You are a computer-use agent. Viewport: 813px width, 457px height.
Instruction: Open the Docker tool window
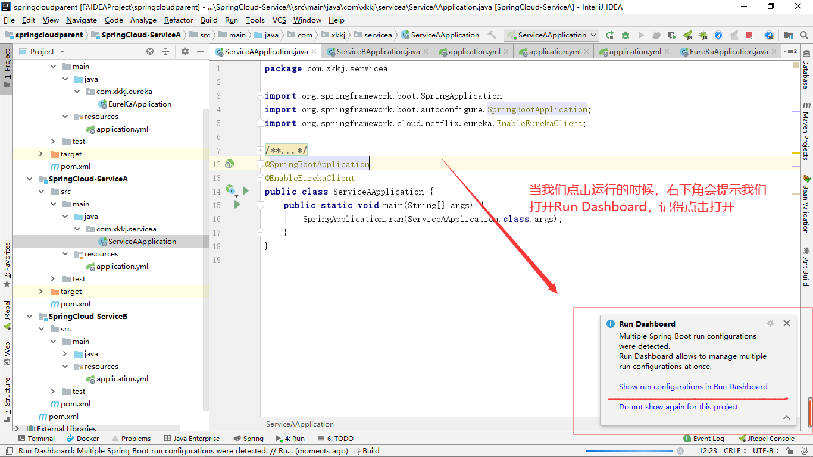pos(82,439)
